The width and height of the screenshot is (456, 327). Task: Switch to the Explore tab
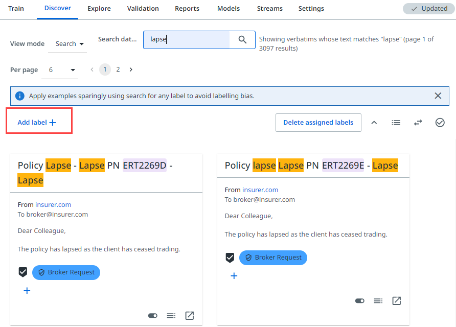pyautogui.click(x=99, y=9)
